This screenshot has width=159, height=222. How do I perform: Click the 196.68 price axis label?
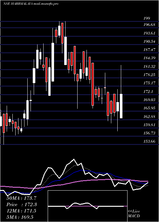[x=149, y=25]
